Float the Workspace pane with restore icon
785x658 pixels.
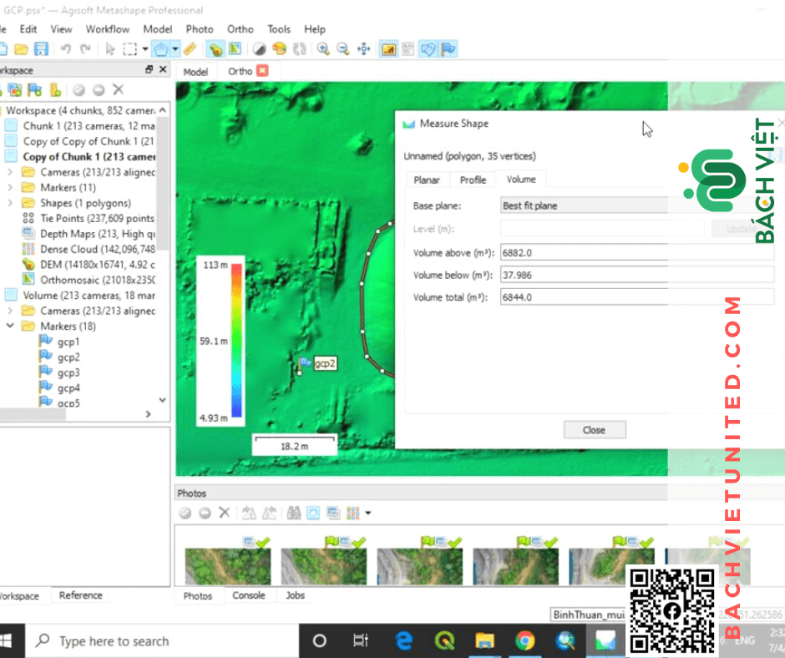[149, 69]
